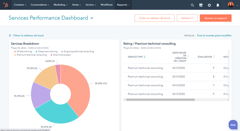Click the user avatar photo
Viewport: 240px width, 131px height.
[230, 5]
